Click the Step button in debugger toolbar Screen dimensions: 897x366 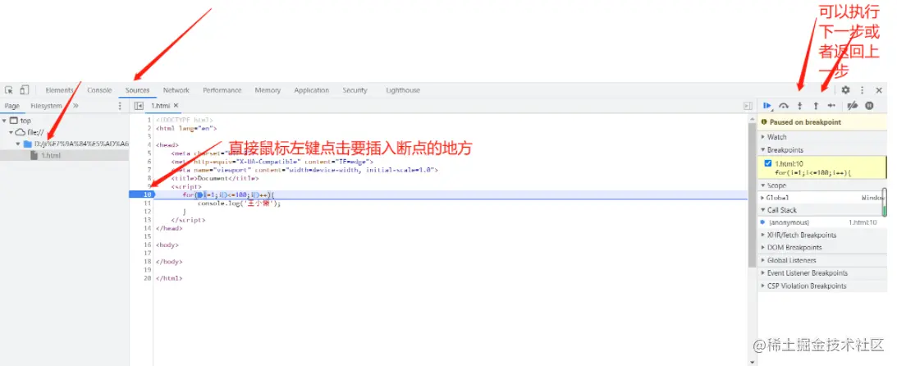tap(832, 105)
